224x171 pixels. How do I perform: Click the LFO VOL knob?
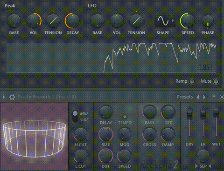coord(117,21)
